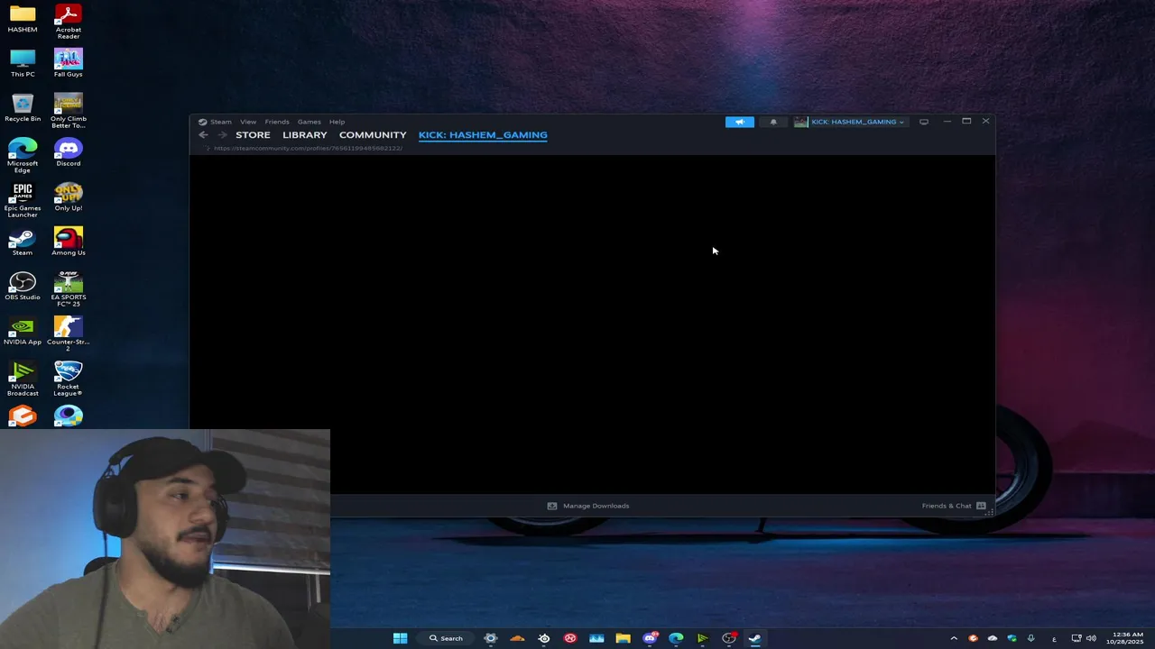The height and width of the screenshot is (649, 1155).
Task: Open the Friends menu in Steam
Action: click(x=277, y=122)
